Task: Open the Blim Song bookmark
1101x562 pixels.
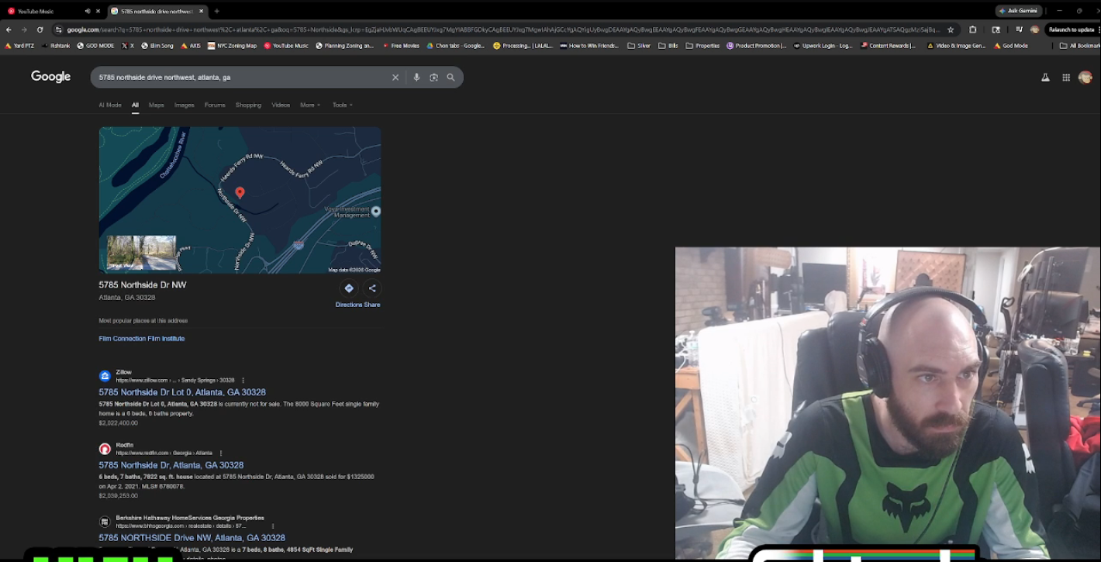Action: coord(157,46)
